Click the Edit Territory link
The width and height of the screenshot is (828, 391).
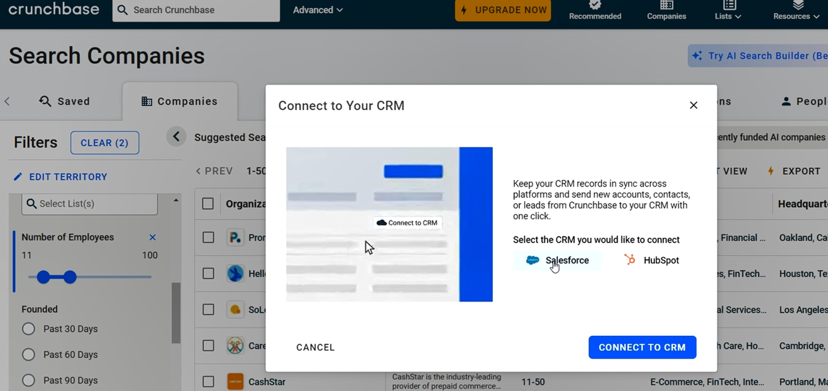click(68, 177)
